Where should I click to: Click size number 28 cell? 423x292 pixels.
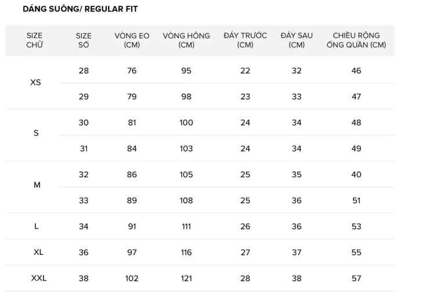[84, 71]
